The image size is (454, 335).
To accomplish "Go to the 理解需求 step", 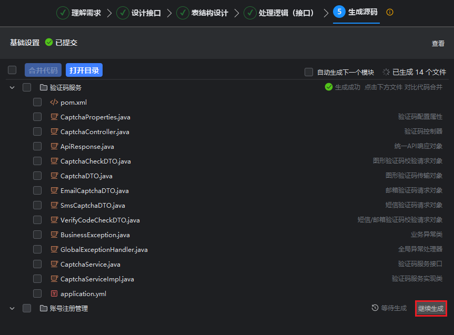I will pos(80,13).
